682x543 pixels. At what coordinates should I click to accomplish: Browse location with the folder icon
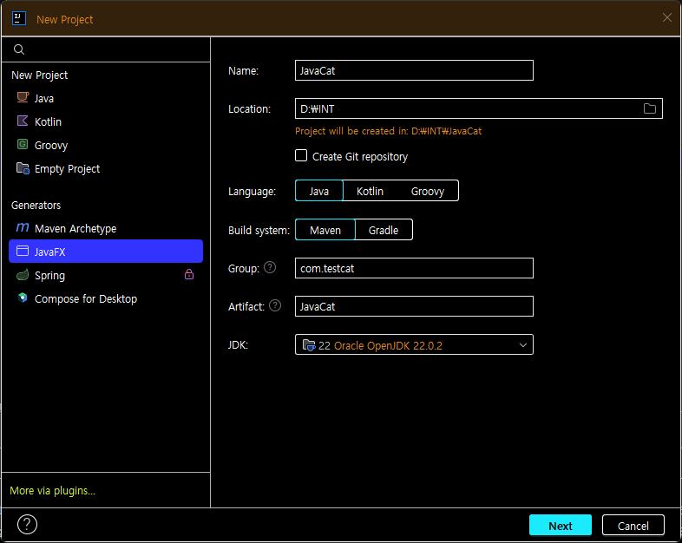[x=650, y=108]
